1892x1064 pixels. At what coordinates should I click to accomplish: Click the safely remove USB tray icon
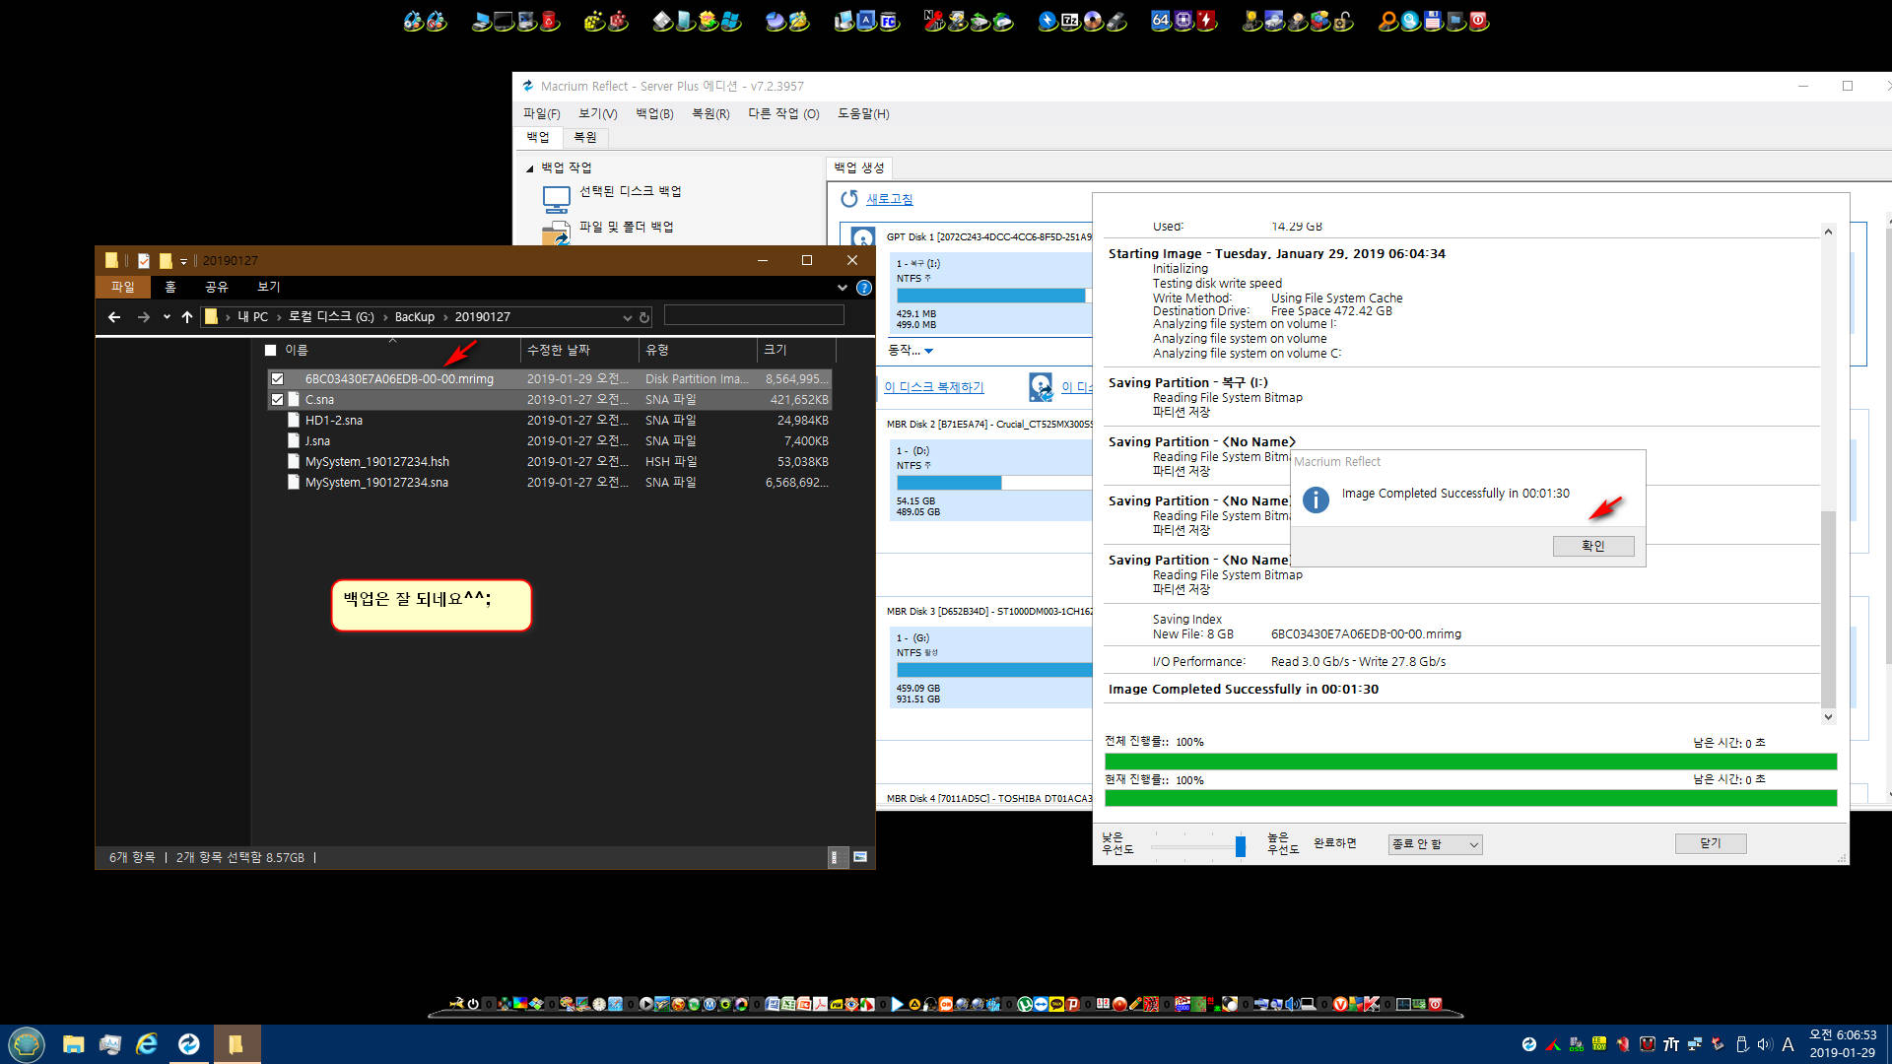[x=1741, y=1044]
